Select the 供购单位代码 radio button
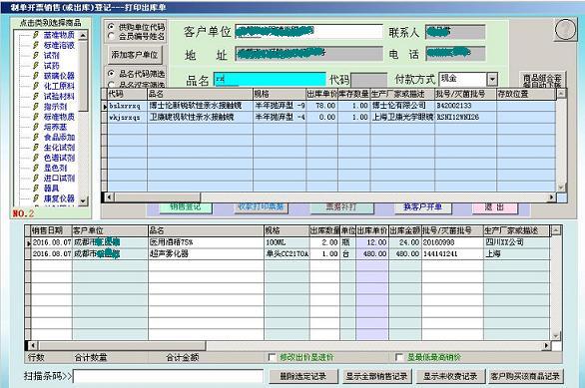The image size is (585, 388). point(111,27)
